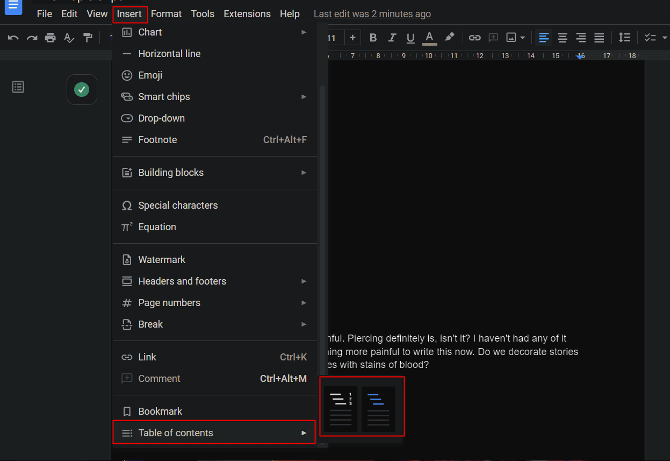The height and width of the screenshot is (461, 670).
Task: Open the Google Docs home icon
Action: point(13,6)
